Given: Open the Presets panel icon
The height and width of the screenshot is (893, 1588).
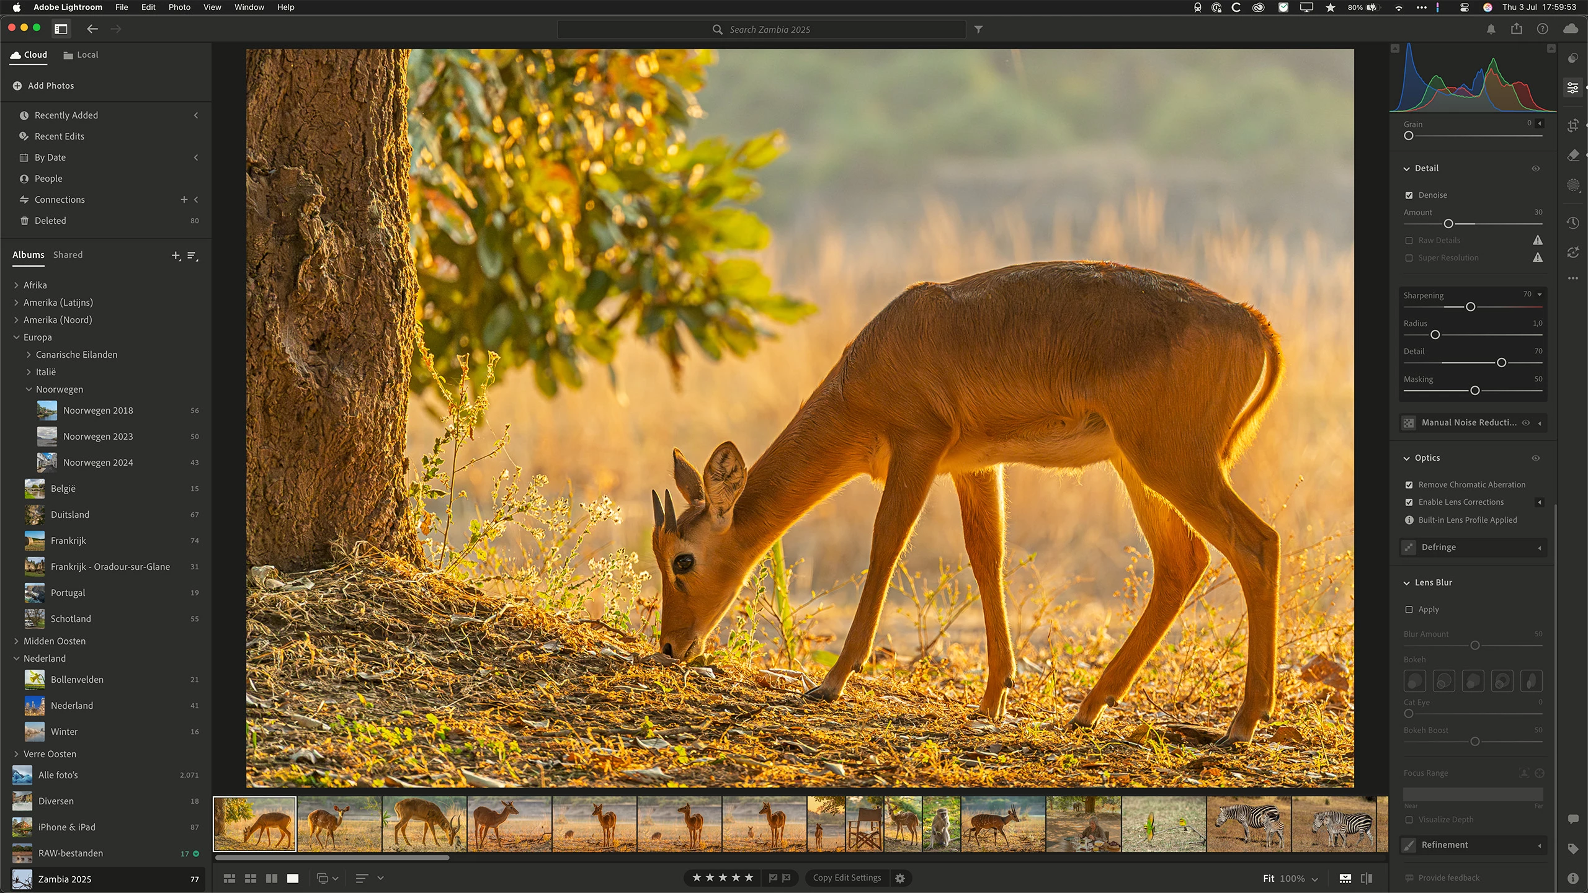Looking at the screenshot, I should click(1573, 58).
